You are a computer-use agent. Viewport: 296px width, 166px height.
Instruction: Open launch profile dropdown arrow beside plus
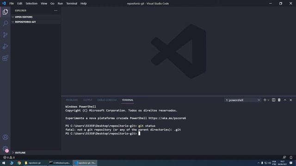(x=268, y=100)
